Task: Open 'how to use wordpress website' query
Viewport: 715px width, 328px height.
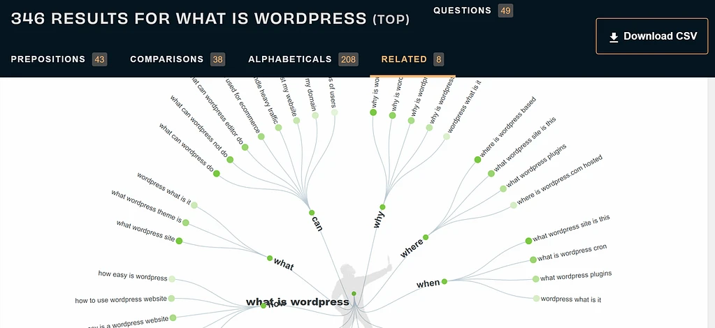Action: [121, 300]
